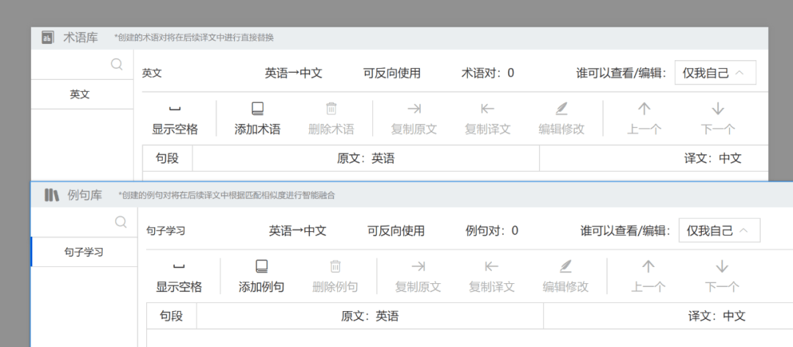Click the search magnifier in 例句库 panel

coord(121,222)
